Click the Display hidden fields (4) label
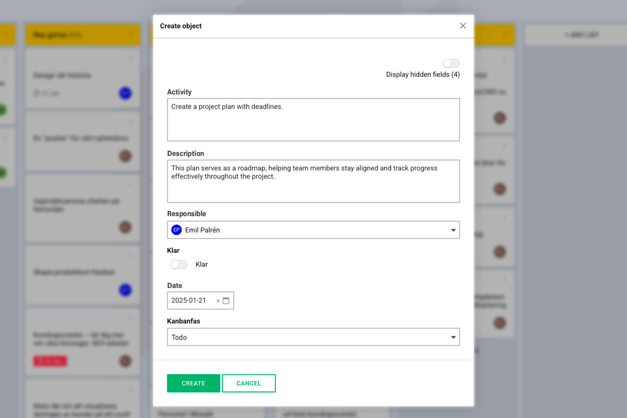Image resolution: width=627 pixels, height=418 pixels. (x=423, y=74)
